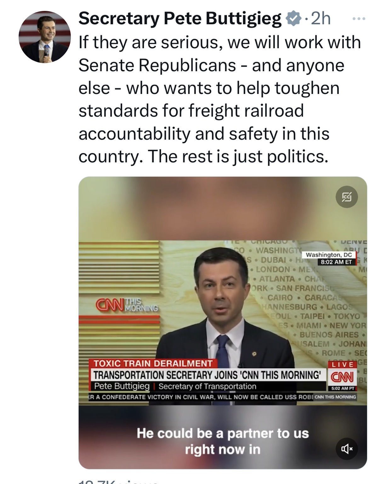Open the tweet's more options ellipsis menu
This screenshot has height=484, width=386.
(x=358, y=19)
